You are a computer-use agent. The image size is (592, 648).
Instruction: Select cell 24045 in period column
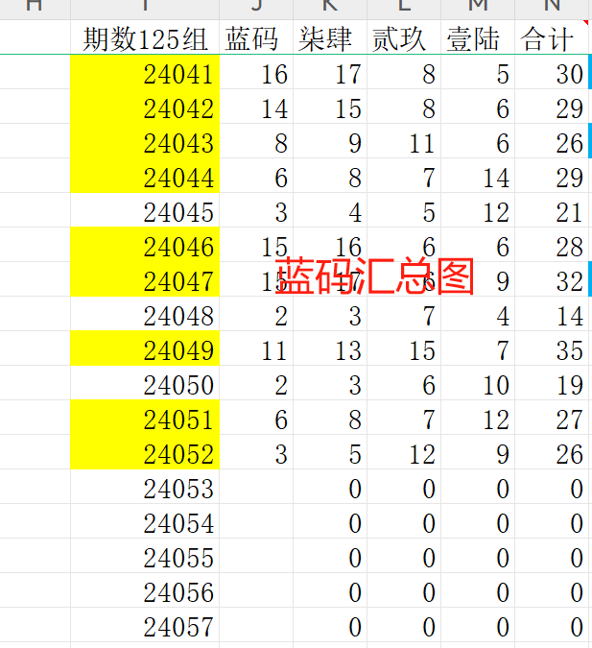[145, 210]
